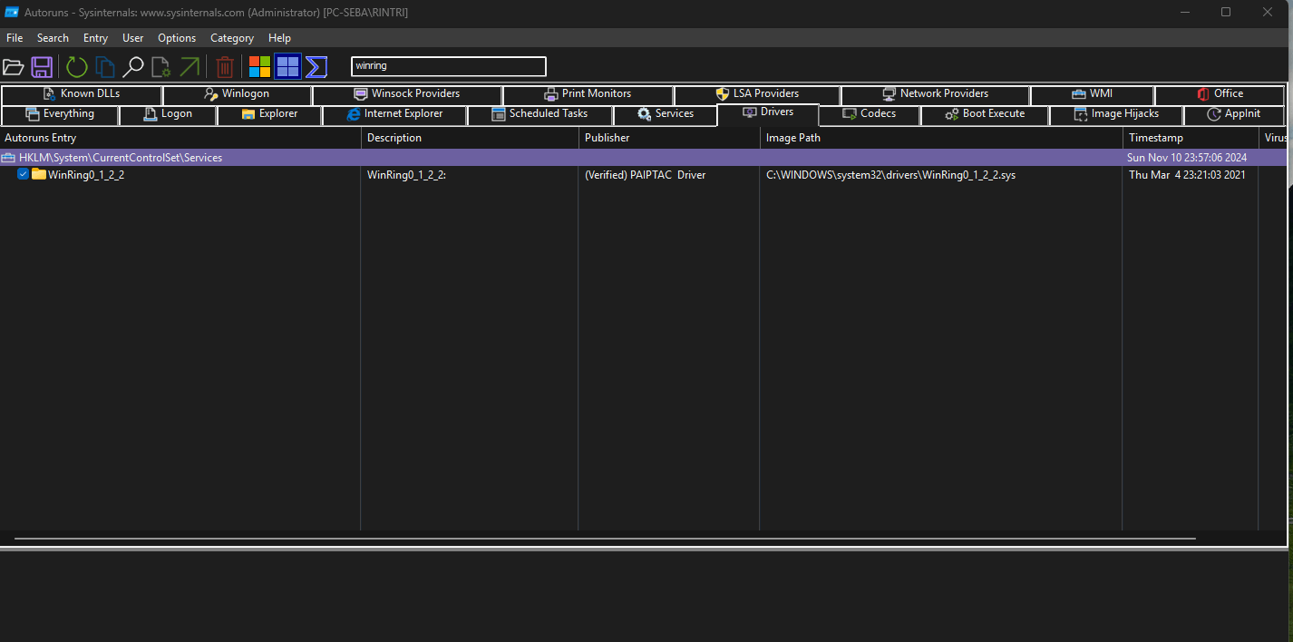Open the Help menu
Image resolution: width=1293 pixels, height=642 pixels.
pos(280,38)
